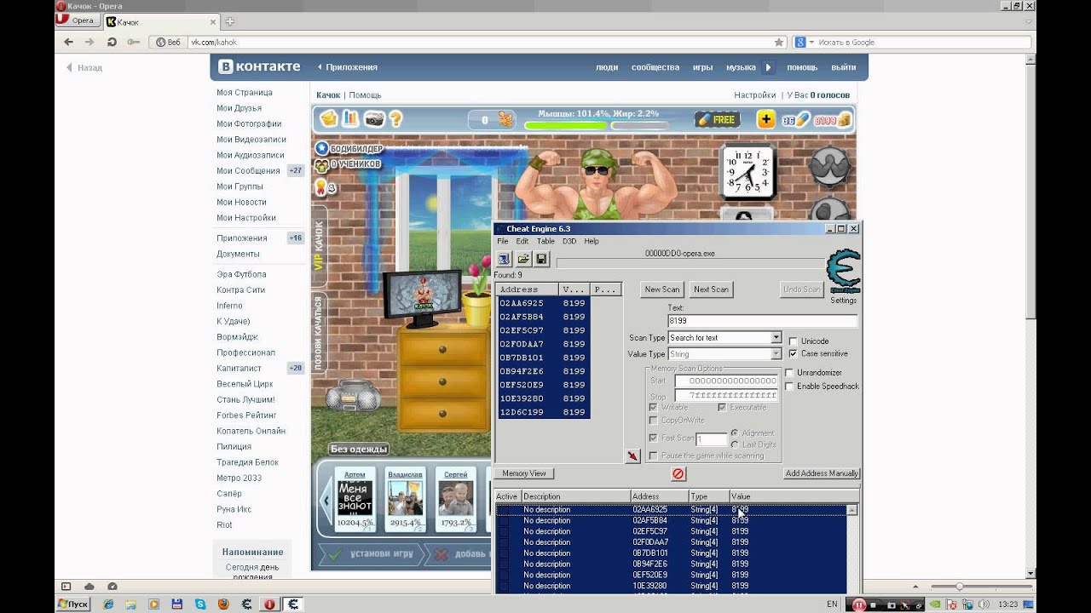Open the Windows Start (Пуск) button
Viewport: 1091px width, 613px height.
coord(73,604)
